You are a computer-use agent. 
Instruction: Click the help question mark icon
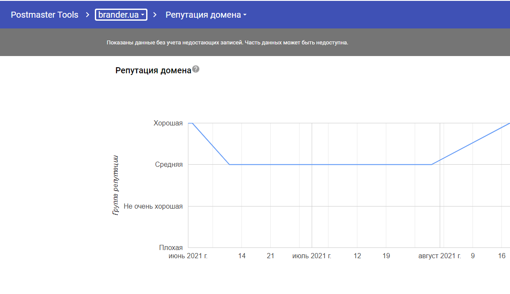(196, 69)
